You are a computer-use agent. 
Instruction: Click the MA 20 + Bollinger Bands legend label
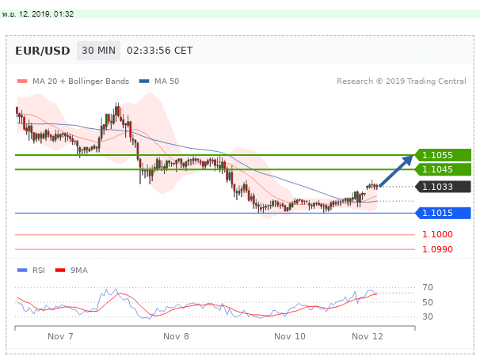[81, 81]
